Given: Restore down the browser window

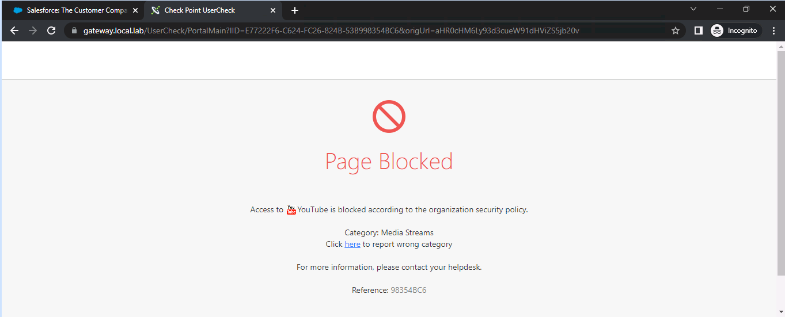Looking at the screenshot, I should tap(746, 9).
